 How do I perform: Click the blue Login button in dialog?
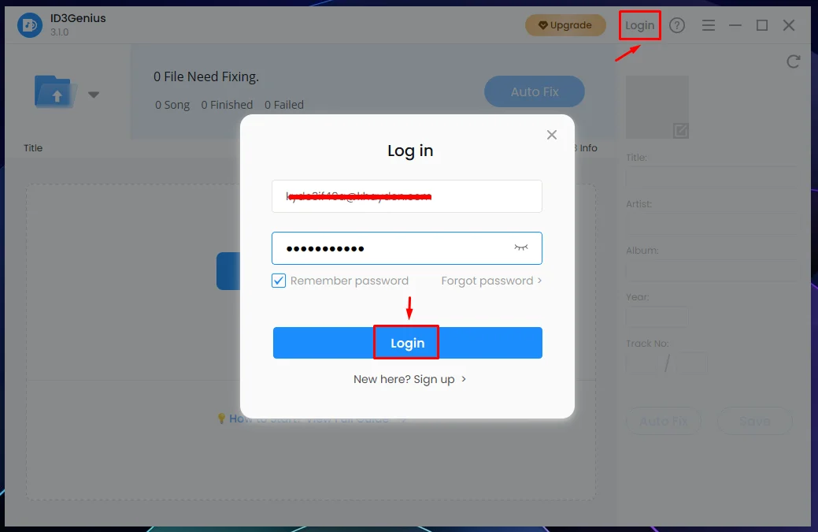point(408,343)
